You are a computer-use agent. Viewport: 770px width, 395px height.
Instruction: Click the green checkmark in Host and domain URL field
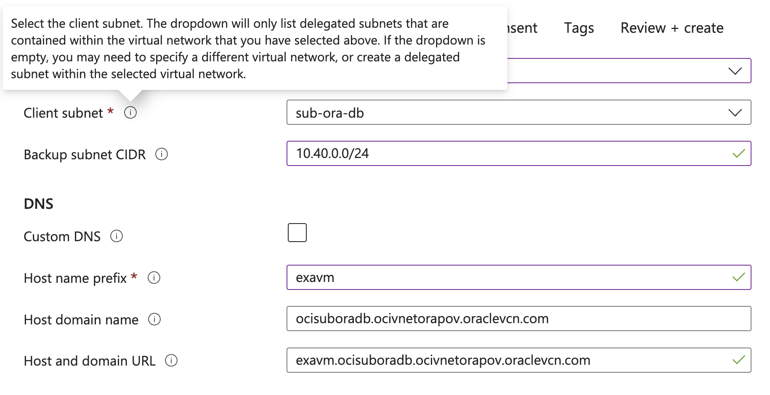pyautogui.click(x=738, y=360)
